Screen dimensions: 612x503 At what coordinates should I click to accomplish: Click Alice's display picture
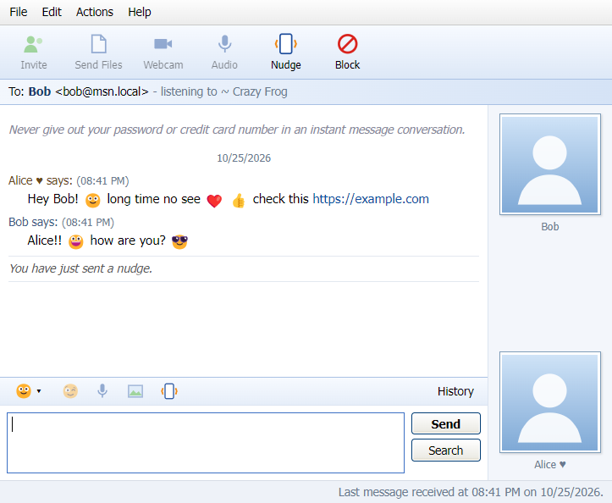pyautogui.click(x=550, y=402)
